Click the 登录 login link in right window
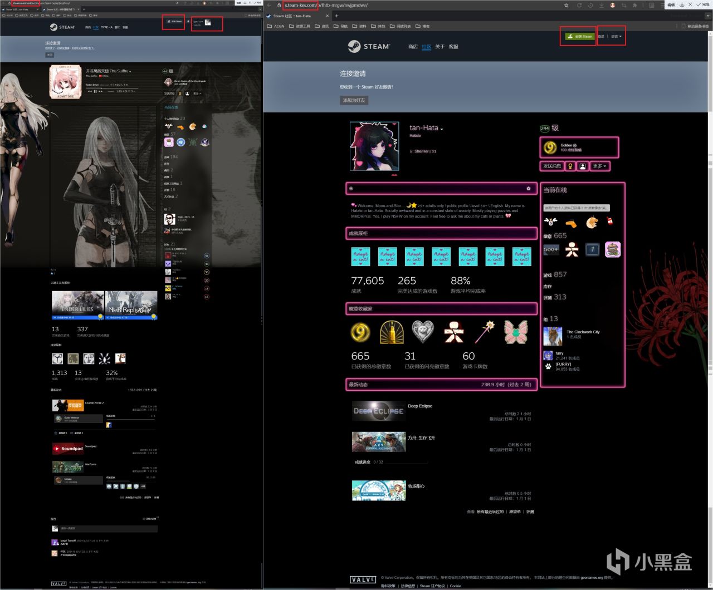 [601, 37]
